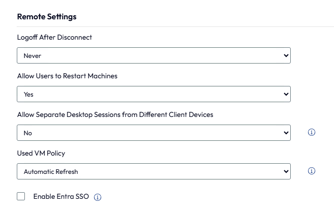Click chevron arrow on Restart Machines dropdown
334x211 pixels.
point(286,94)
